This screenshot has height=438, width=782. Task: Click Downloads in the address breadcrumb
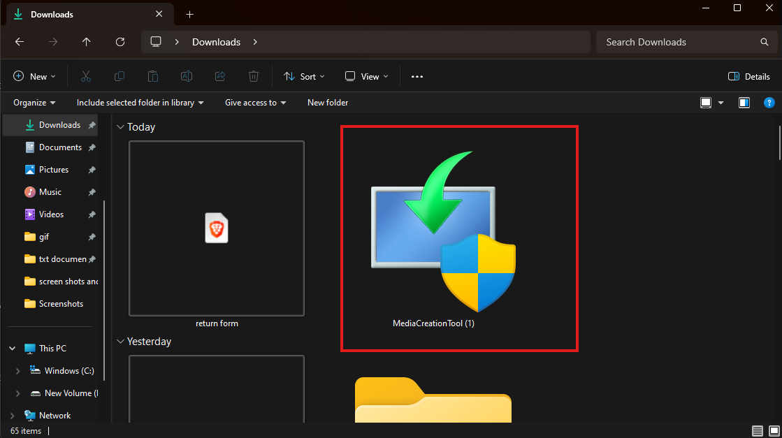point(217,42)
